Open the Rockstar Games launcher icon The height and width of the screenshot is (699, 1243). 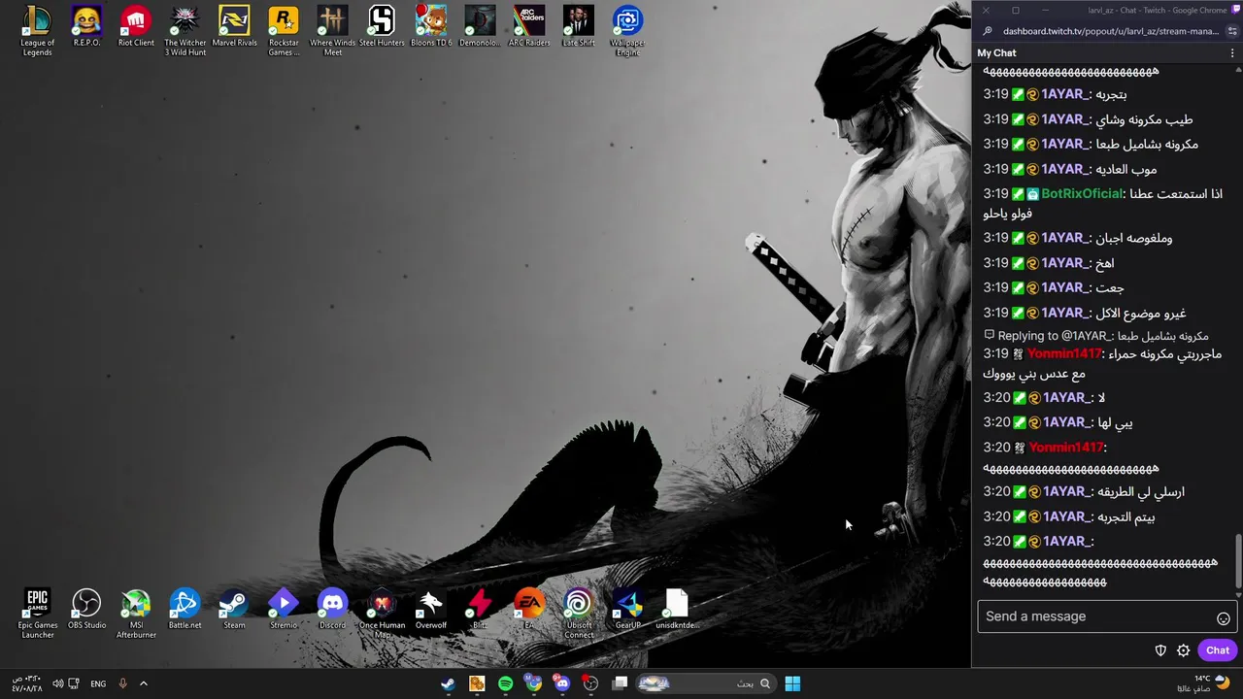[284, 31]
